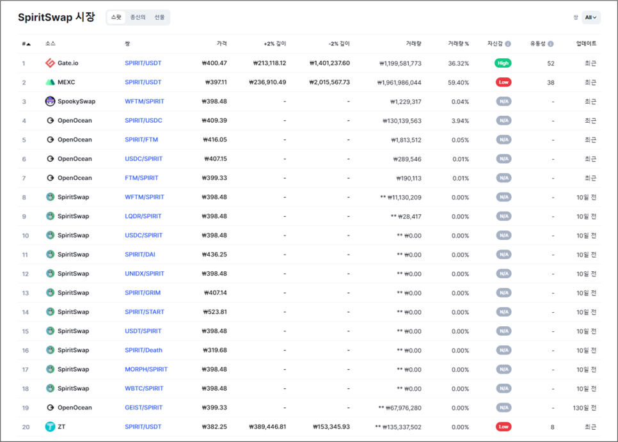Image resolution: width=618 pixels, height=442 pixels.
Task: Click OpenOcean logo in SPIRIT/USDC row
Action: [50, 120]
